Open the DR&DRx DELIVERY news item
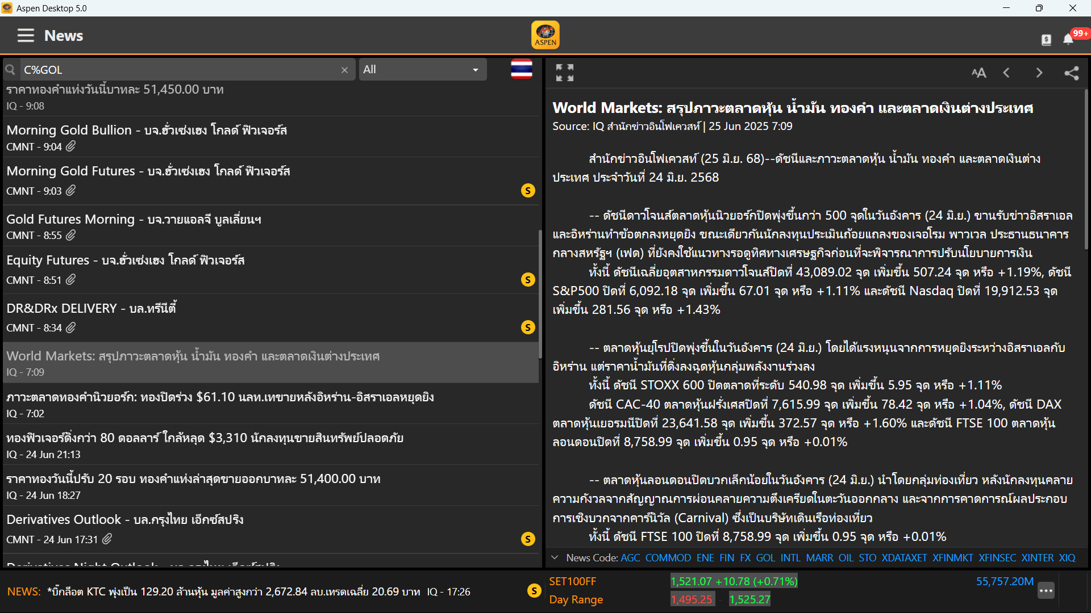Viewport: 1091px width, 613px height. point(270,318)
